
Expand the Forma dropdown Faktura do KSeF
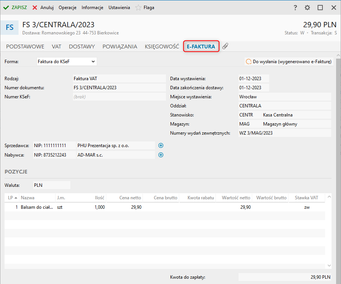click(x=67, y=62)
